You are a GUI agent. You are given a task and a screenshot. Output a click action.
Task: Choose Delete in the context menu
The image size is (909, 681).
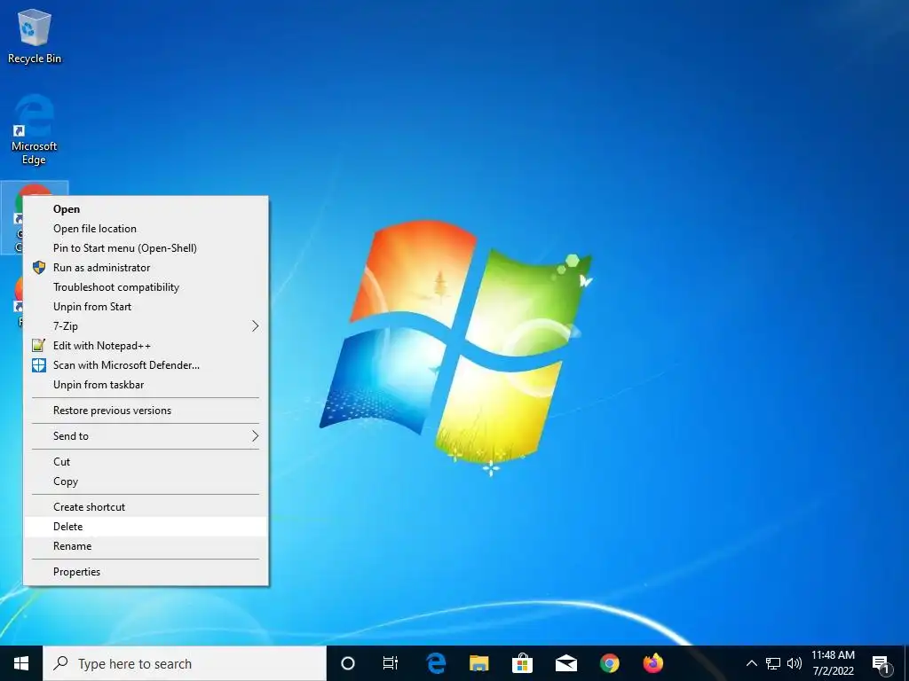coord(146,527)
